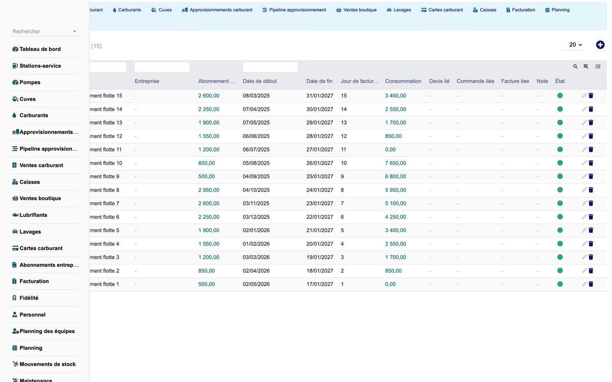The height and width of the screenshot is (382, 612).
Task: Go to Planning des équipes in the sidebar
Action: (47, 331)
